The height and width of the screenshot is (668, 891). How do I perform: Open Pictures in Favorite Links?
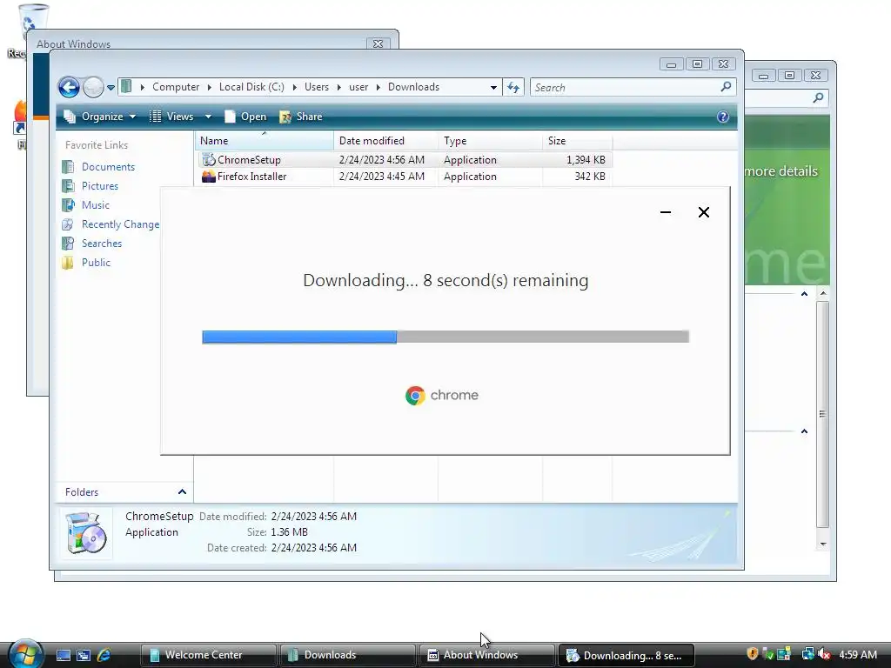(100, 186)
